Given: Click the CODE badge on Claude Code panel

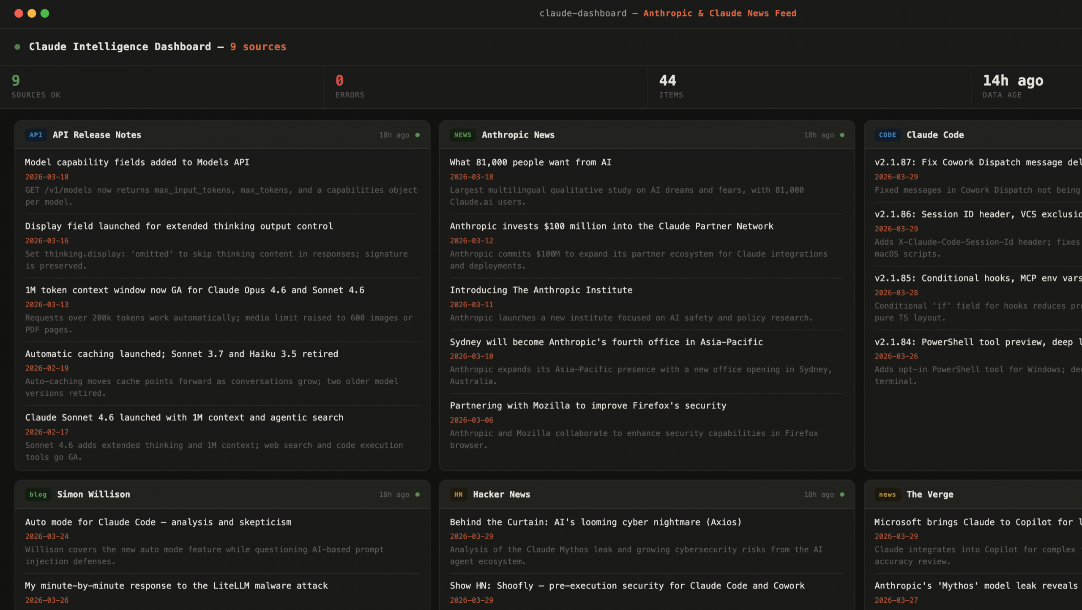Looking at the screenshot, I should coord(888,135).
